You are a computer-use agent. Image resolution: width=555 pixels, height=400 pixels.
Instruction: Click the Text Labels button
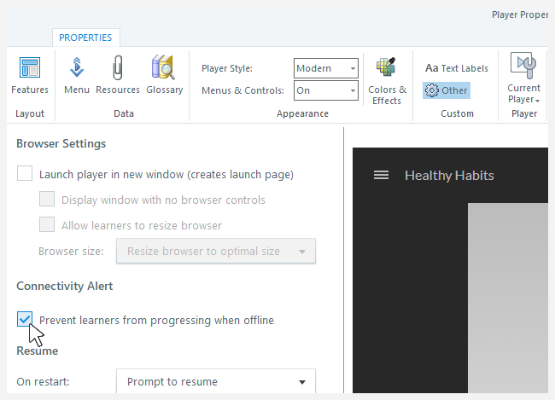(457, 68)
